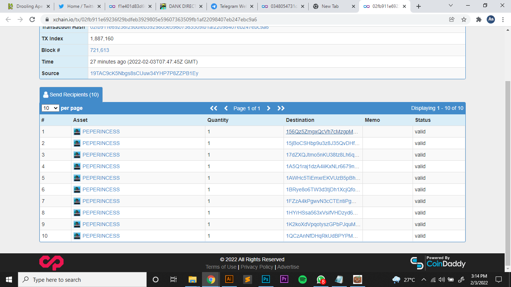This screenshot has height=287, width=511.
Task: Switch to the Drooling Ape tab
Action: (28, 6)
